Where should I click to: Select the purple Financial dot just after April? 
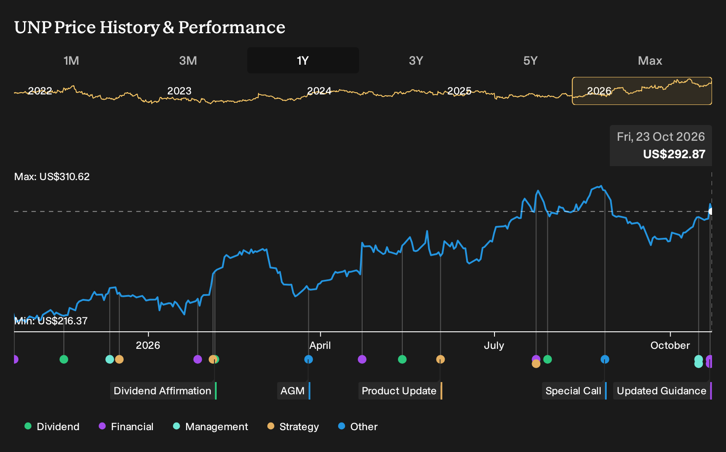point(362,359)
